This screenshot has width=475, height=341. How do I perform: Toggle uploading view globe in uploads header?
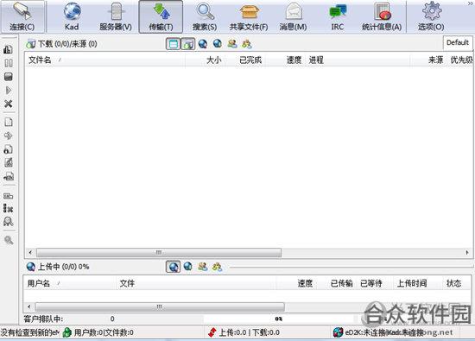174,267
